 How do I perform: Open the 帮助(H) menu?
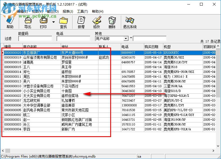(x=98, y=12)
